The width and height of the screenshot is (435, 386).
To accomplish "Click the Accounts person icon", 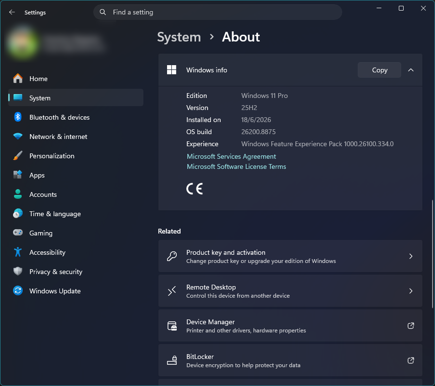I will coord(18,194).
